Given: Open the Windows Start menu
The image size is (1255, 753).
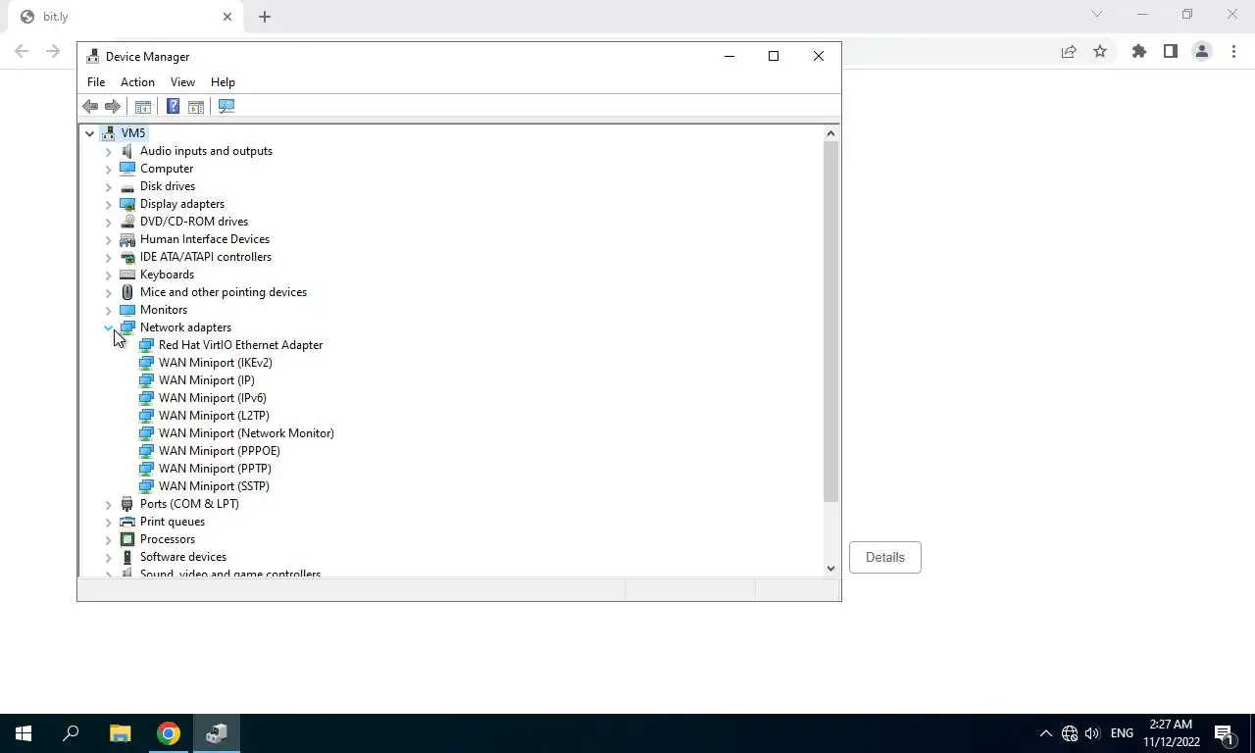Looking at the screenshot, I should click(24, 733).
